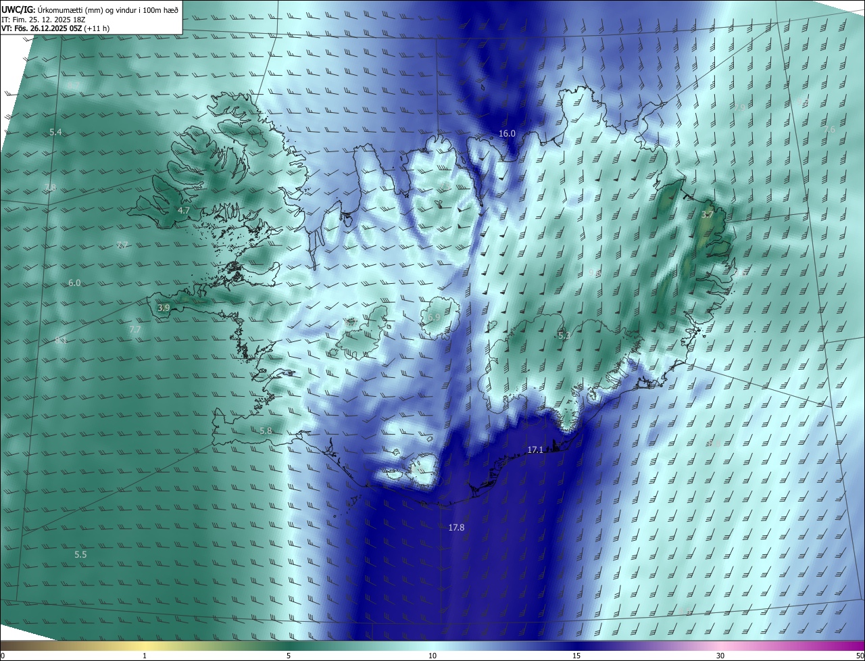Click the 5.5 value in the southwest sea

[80, 554]
